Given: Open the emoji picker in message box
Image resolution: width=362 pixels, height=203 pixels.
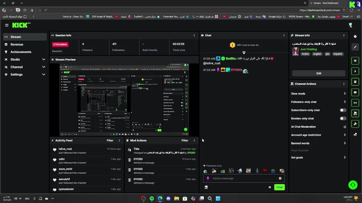Looking at the screenshot, I should [280, 178].
